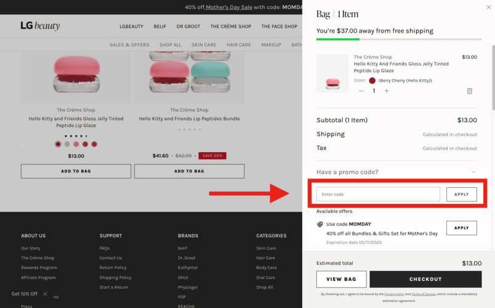
Task: Increase quantity with the plus icon
Action: 387,91
